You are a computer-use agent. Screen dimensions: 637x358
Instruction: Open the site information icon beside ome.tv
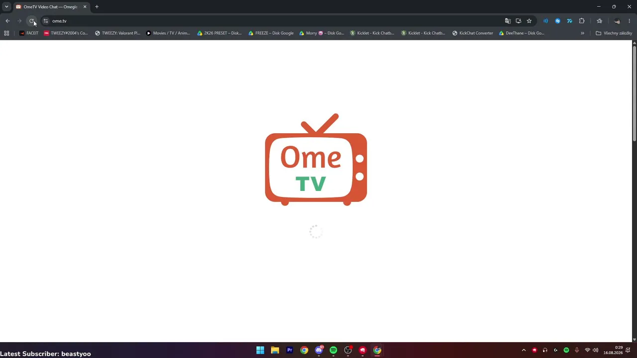[45, 21]
